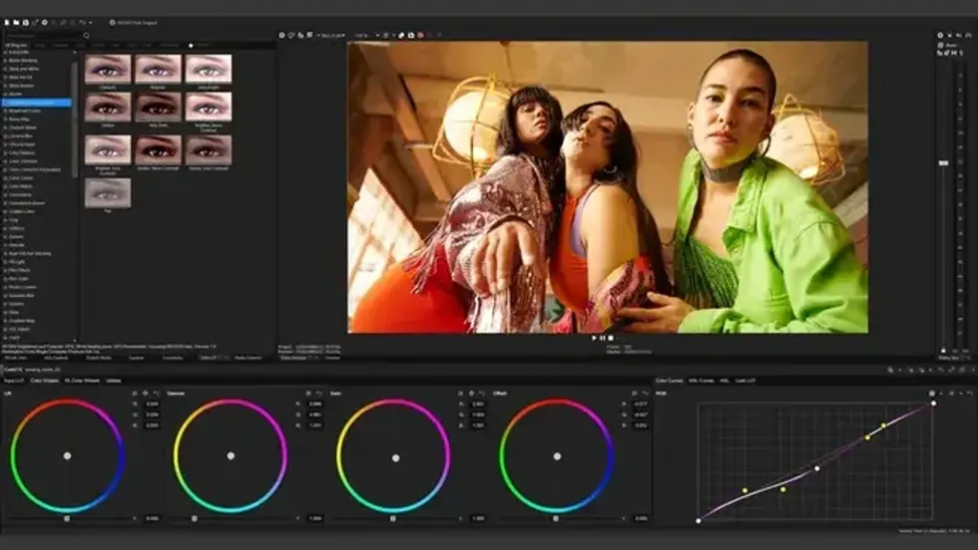Open project properties gear in main toolbar
This screenshot has width=978, height=550.
pyautogui.click(x=44, y=23)
